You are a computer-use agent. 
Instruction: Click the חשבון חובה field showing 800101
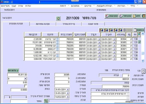tap(116, 79)
